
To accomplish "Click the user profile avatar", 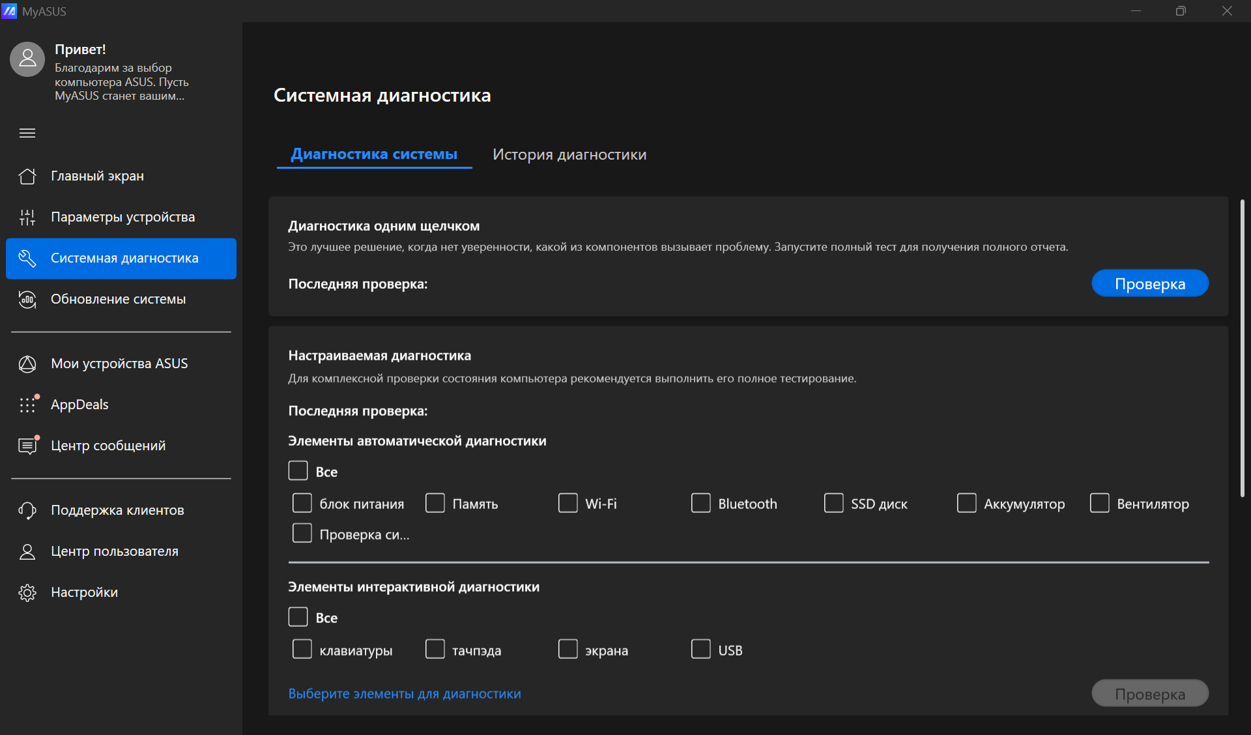I will tap(27, 59).
